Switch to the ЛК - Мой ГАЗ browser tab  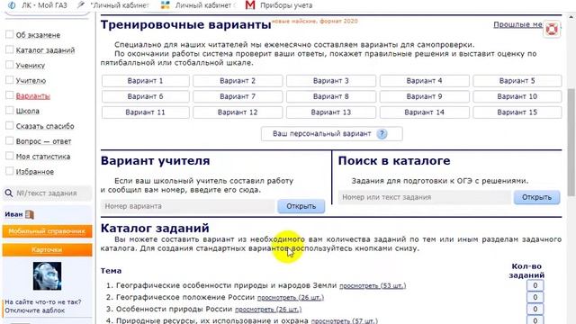click(x=38, y=5)
